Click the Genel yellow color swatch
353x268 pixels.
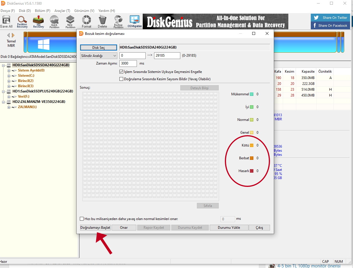click(252, 133)
